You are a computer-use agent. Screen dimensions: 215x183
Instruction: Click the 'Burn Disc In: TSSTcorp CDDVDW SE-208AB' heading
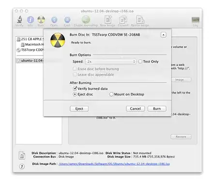click(105, 35)
